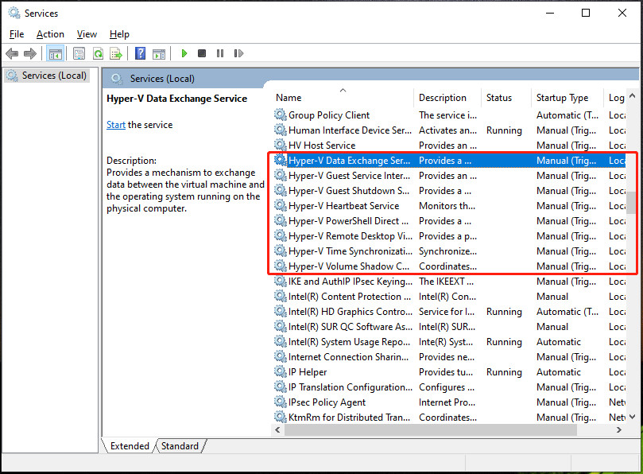Click 'The IKEEXT ...' description cell
Viewport: 643px width, 474px height.
pos(446,281)
